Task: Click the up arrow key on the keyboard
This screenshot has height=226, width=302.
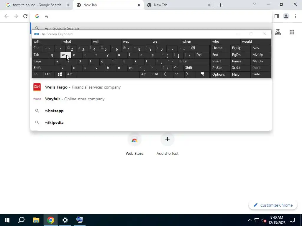Action: [176, 68]
